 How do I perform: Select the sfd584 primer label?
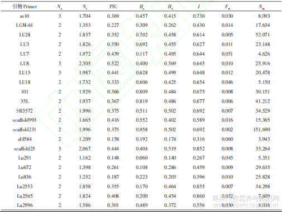pos(25,139)
